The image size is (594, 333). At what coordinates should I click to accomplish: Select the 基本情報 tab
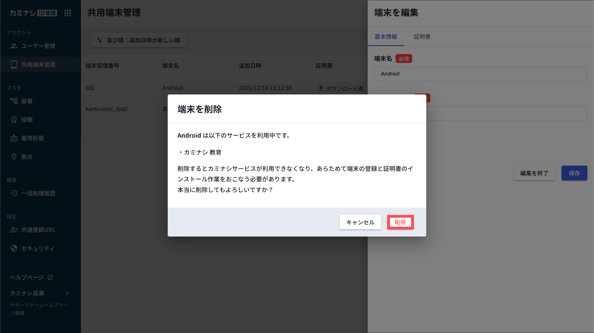coord(386,37)
